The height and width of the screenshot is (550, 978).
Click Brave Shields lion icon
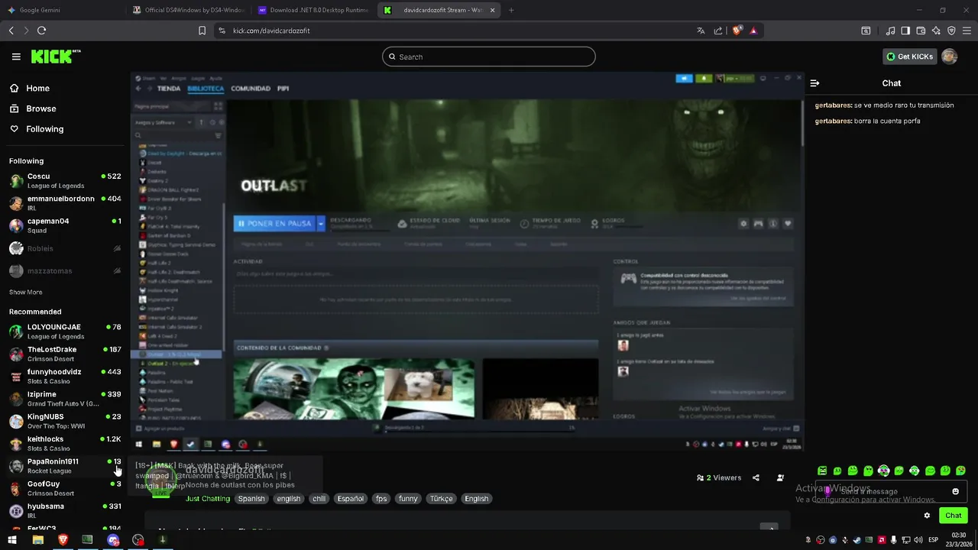click(x=737, y=31)
